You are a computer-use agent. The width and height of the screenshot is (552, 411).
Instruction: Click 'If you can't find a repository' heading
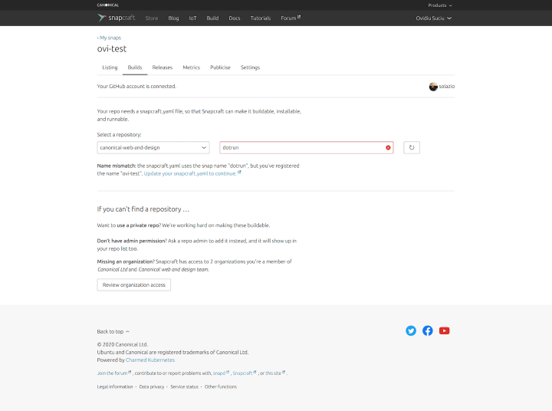pos(143,209)
